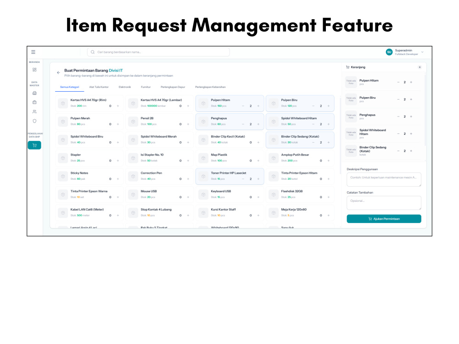Add one Sticky Notes
The width and height of the screenshot is (459, 344).
click(118, 179)
